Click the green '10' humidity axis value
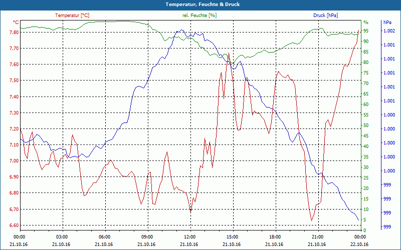The image size is (401, 250). [366, 209]
